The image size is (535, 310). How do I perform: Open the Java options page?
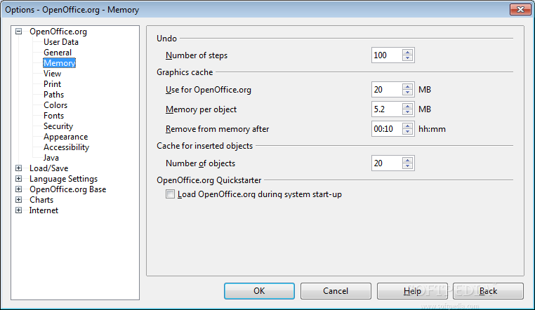[51, 158]
